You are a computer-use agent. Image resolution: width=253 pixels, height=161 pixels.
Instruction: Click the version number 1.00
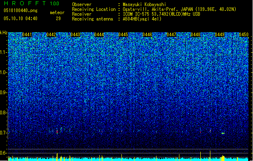tap(55, 4)
